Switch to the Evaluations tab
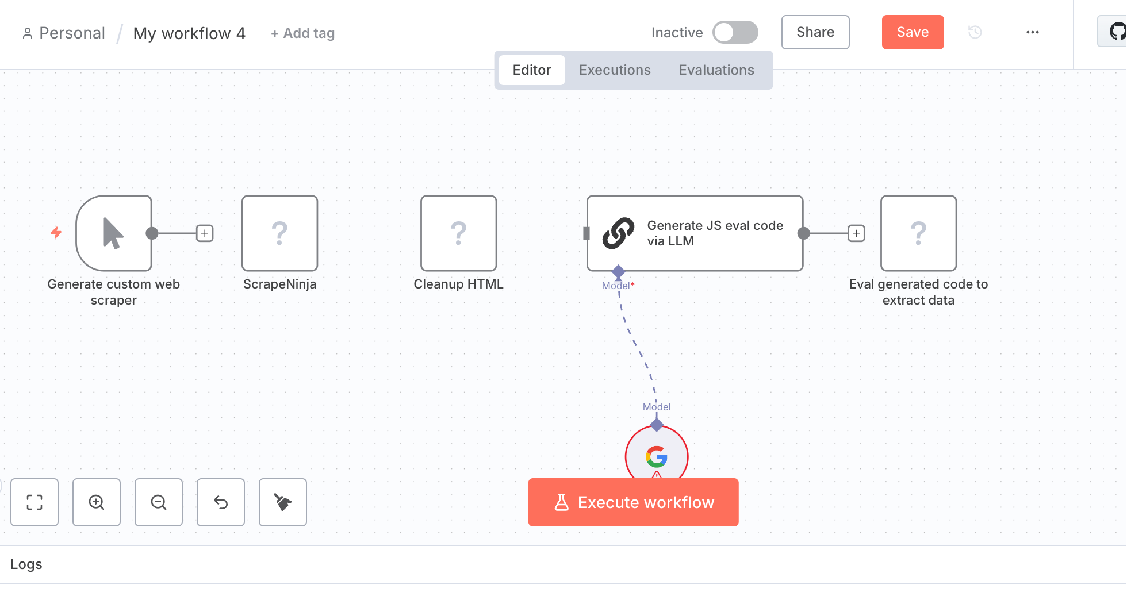This screenshot has width=1127, height=600. 716,70
